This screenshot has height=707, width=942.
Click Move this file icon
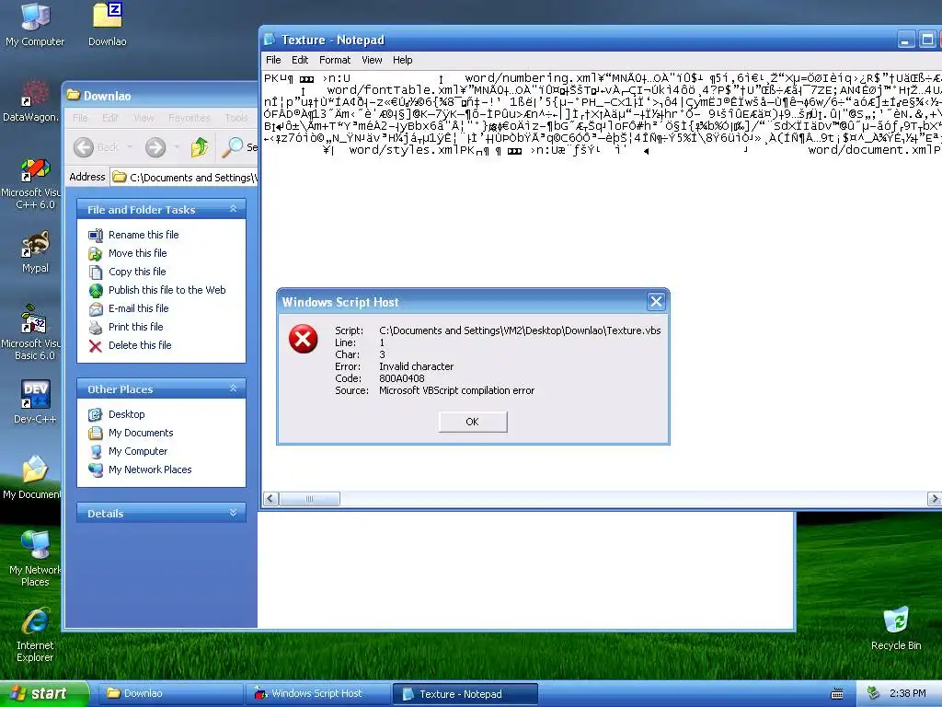(x=96, y=254)
